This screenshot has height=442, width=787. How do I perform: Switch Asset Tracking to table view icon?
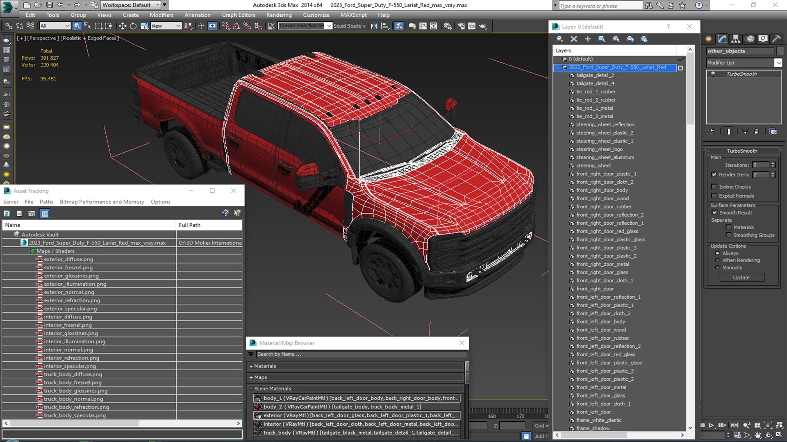pyautogui.click(x=45, y=213)
